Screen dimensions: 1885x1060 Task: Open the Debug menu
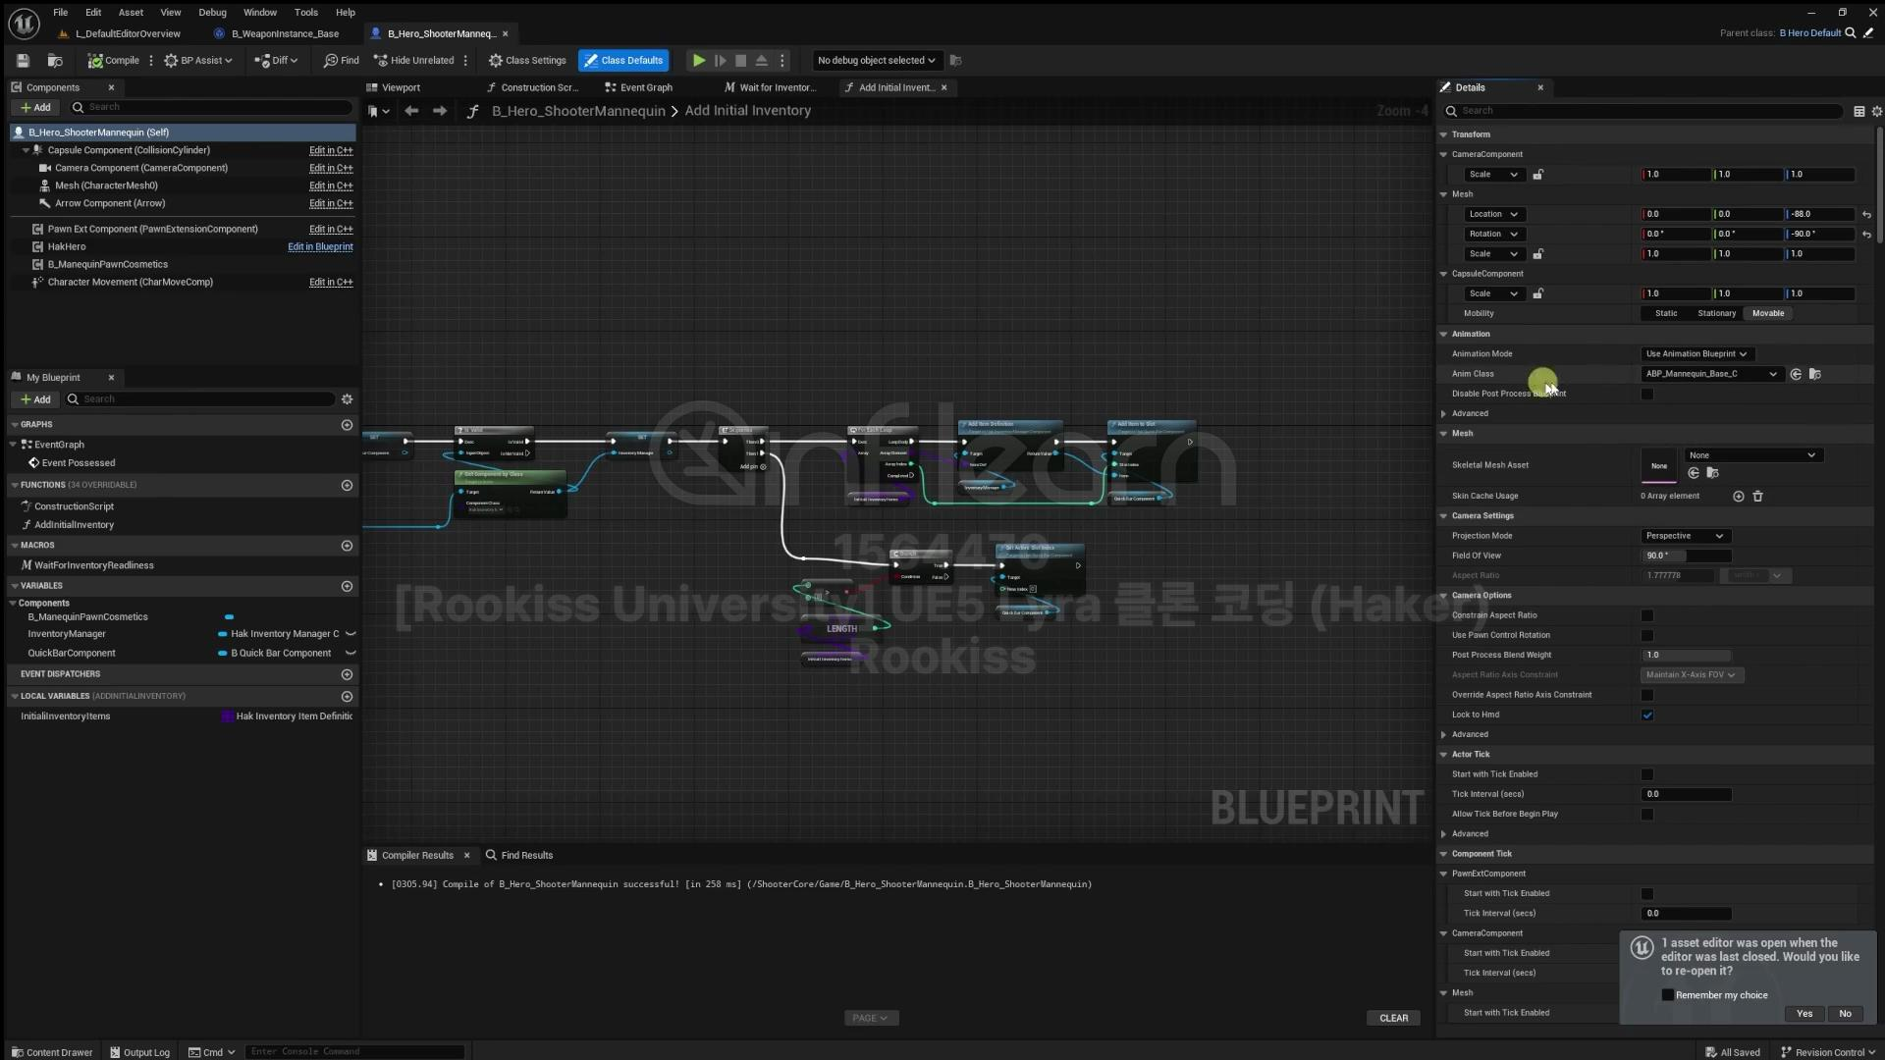click(x=212, y=13)
